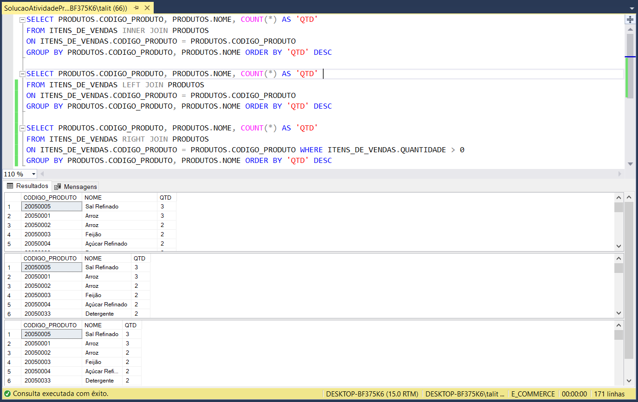
Task: Click the outer results pane scroll-down arrow
Action: pos(629,381)
